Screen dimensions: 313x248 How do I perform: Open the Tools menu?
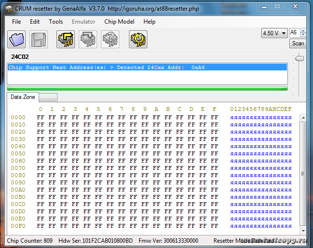click(x=56, y=22)
